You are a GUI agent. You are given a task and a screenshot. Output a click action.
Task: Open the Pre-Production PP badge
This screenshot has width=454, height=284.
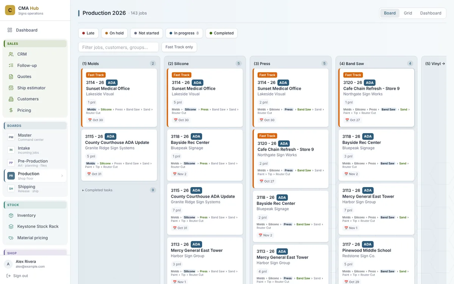pos(11,163)
